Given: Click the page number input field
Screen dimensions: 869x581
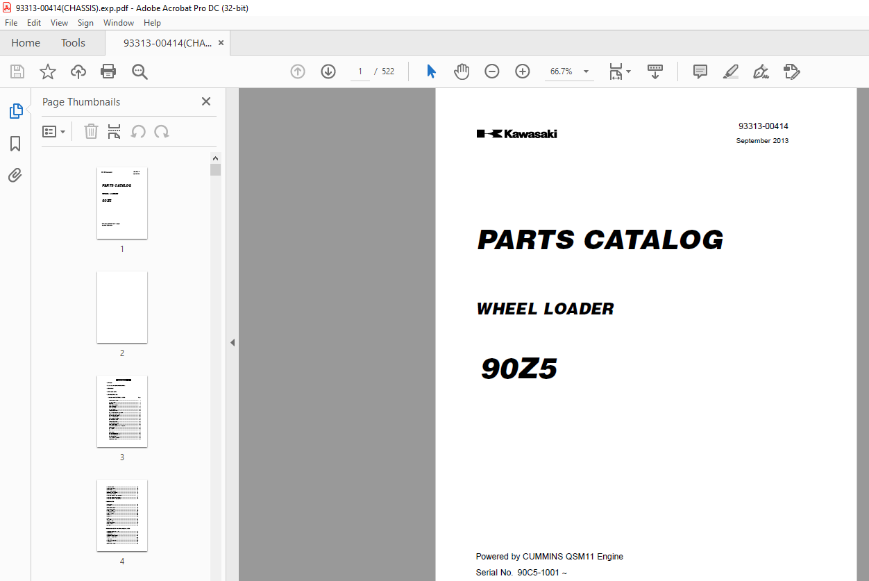Looking at the screenshot, I should point(360,71).
